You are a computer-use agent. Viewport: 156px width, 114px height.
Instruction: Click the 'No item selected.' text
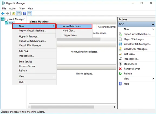84,74
